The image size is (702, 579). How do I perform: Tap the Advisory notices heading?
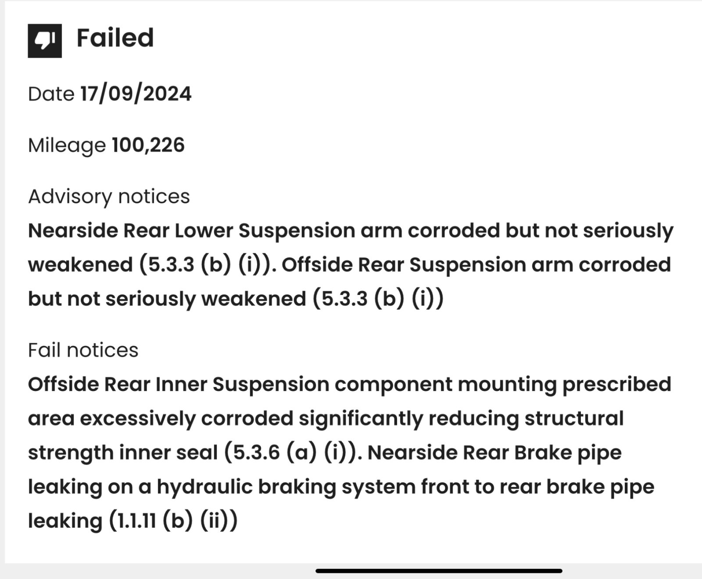(109, 197)
